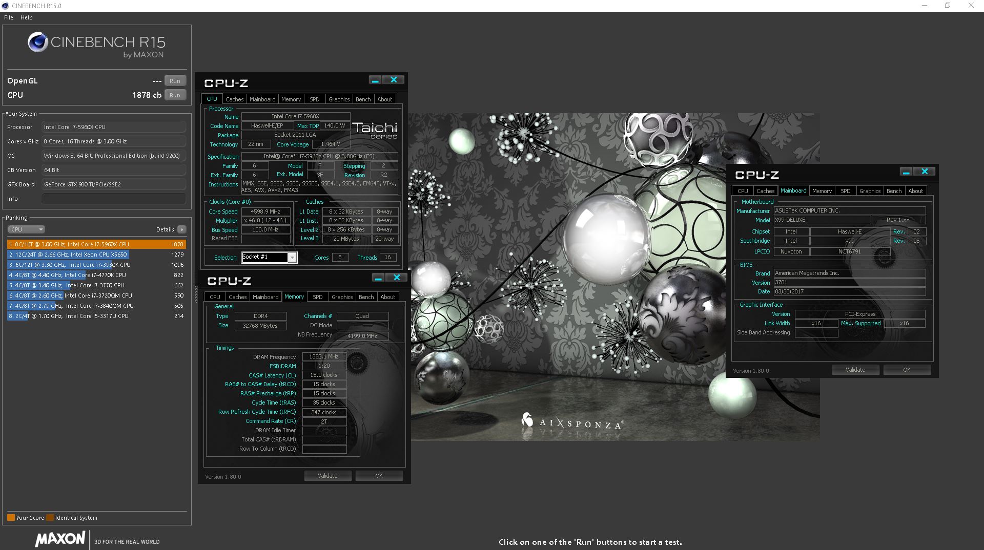Viewport: 984px width, 550px height.
Task: Open the File menu
Action: click(x=9, y=17)
